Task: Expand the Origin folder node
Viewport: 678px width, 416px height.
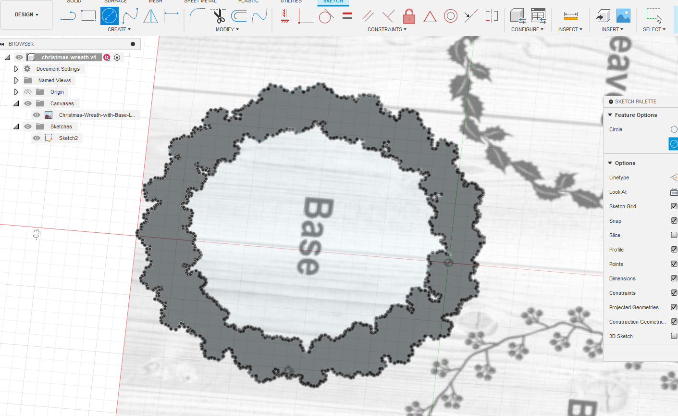Action: click(16, 92)
